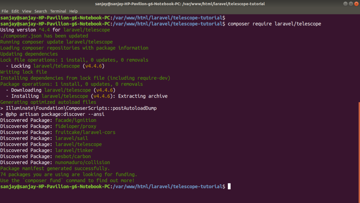
Task: Minimize the terminal window
Action: 345,4
